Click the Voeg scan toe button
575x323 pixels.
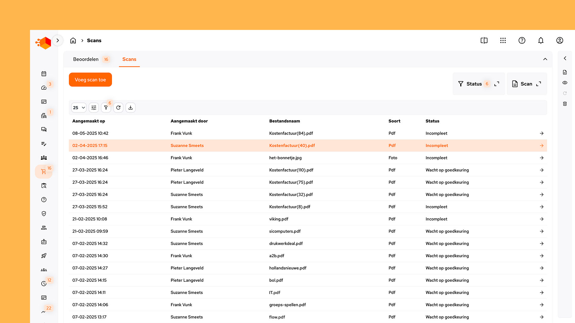(90, 80)
